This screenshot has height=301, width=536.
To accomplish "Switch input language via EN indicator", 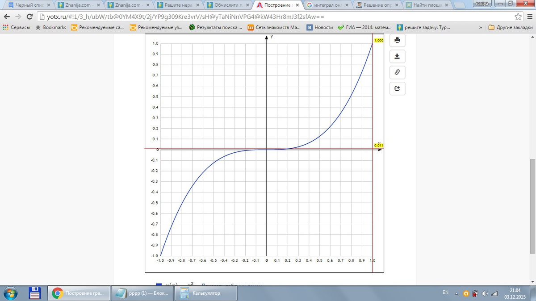I will click(445, 293).
